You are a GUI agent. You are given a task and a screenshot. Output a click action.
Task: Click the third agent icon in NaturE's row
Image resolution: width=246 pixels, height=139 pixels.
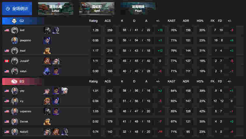click(x=65, y=132)
